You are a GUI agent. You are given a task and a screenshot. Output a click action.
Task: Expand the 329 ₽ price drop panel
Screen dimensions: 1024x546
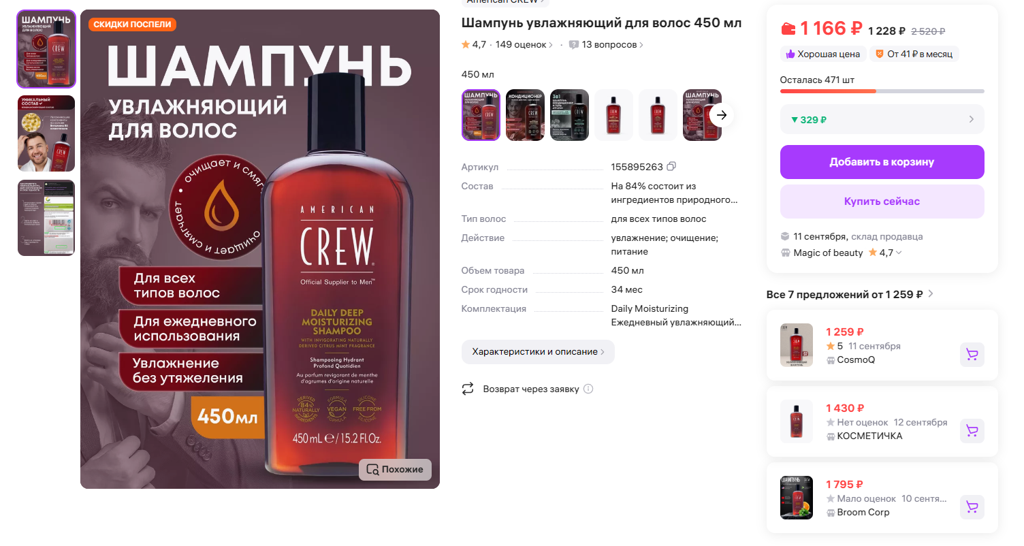[x=882, y=119]
